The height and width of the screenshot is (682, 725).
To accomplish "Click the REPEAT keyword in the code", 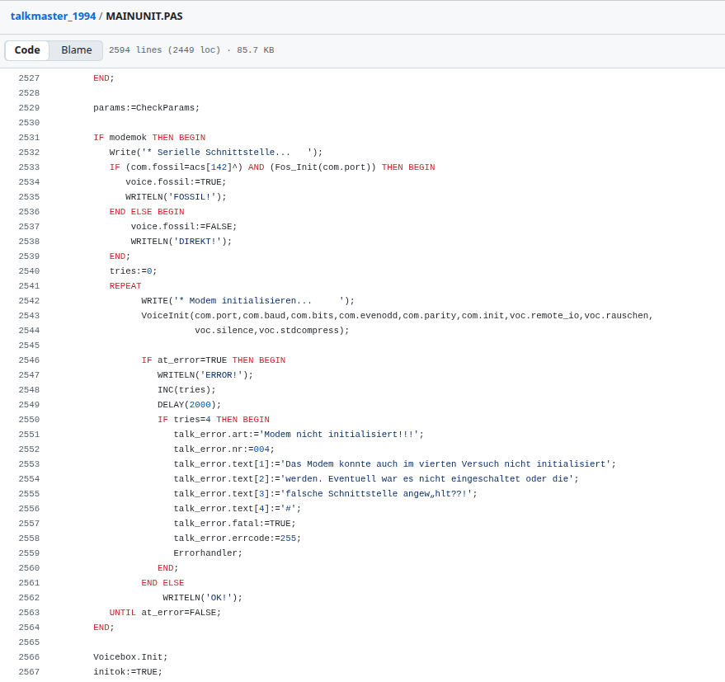I will [125, 286].
